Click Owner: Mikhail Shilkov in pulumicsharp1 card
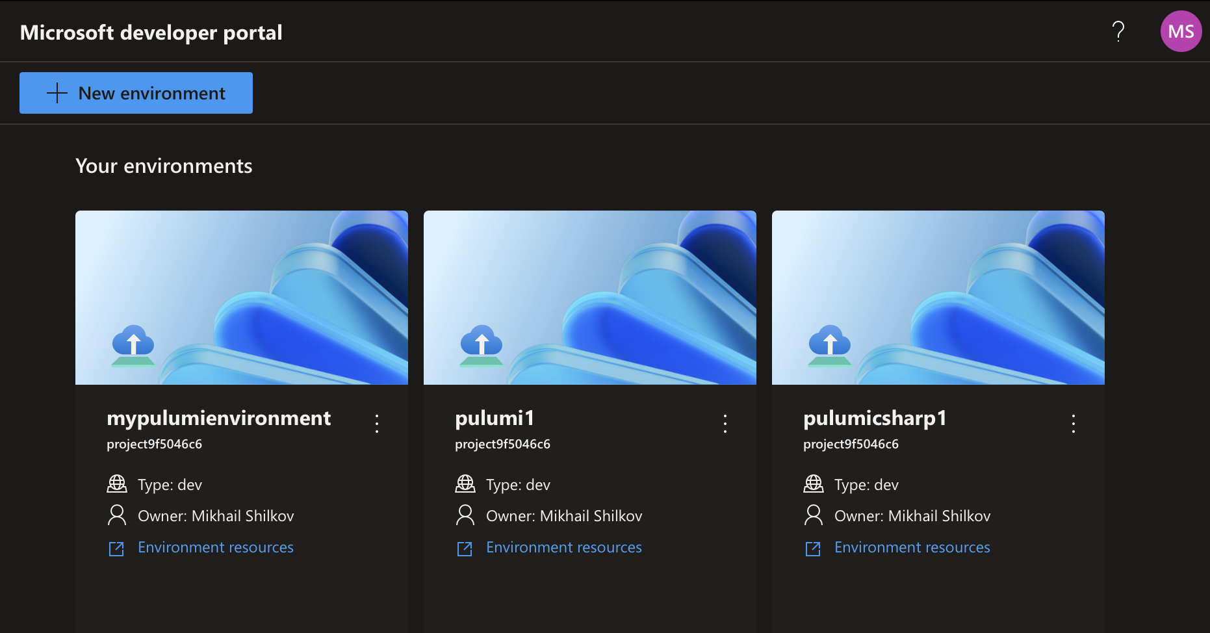 pyautogui.click(x=912, y=516)
